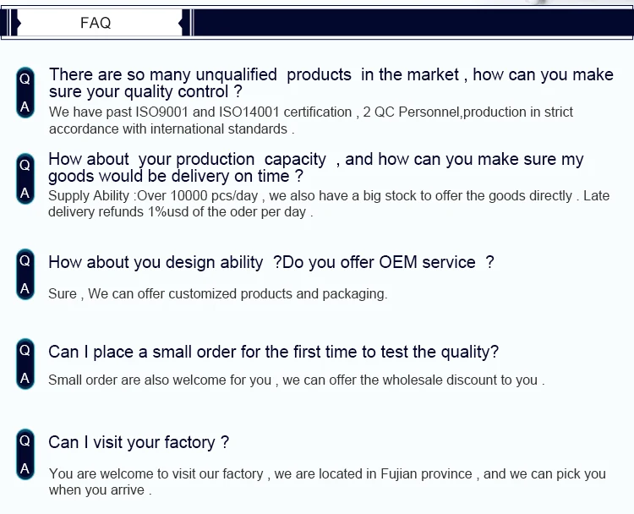Click the question about placing a small order

point(273,352)
